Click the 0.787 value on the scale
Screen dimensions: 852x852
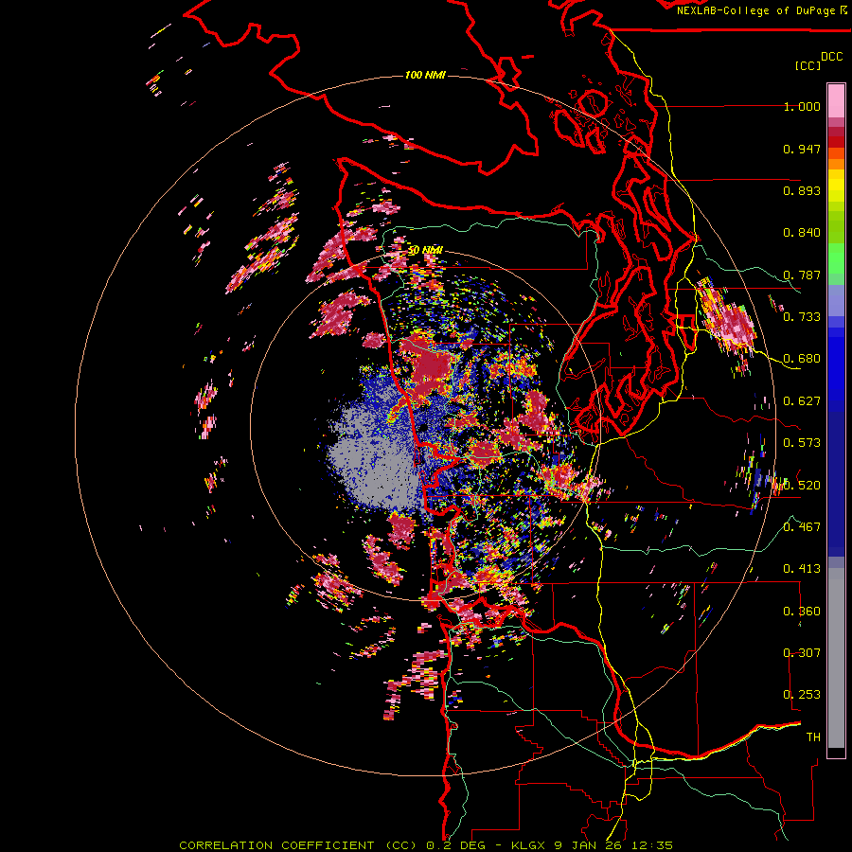pos(802,275)
